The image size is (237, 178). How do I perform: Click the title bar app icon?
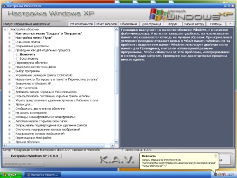click(4, 6)
